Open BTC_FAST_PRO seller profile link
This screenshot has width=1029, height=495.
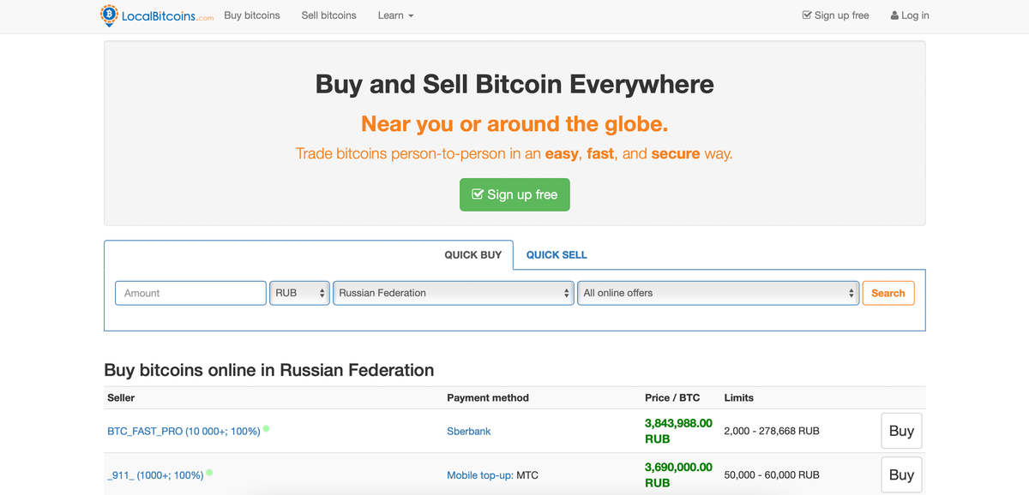click(184, 431)
